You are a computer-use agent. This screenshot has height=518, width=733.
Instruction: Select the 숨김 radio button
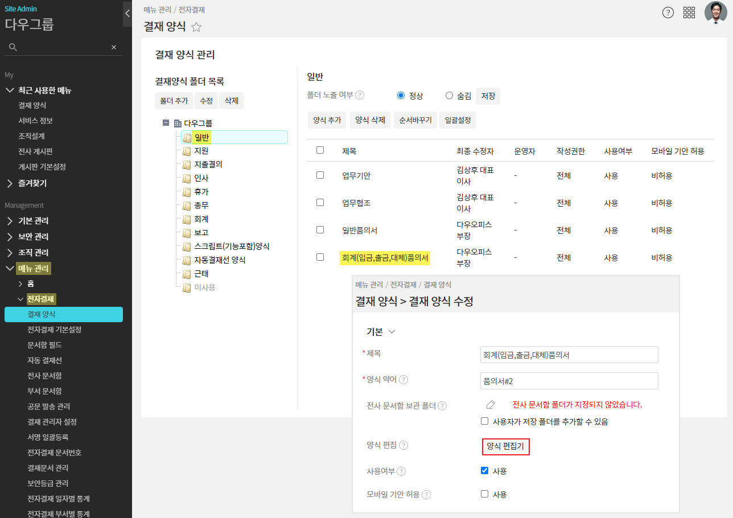(x=449, y=96)
